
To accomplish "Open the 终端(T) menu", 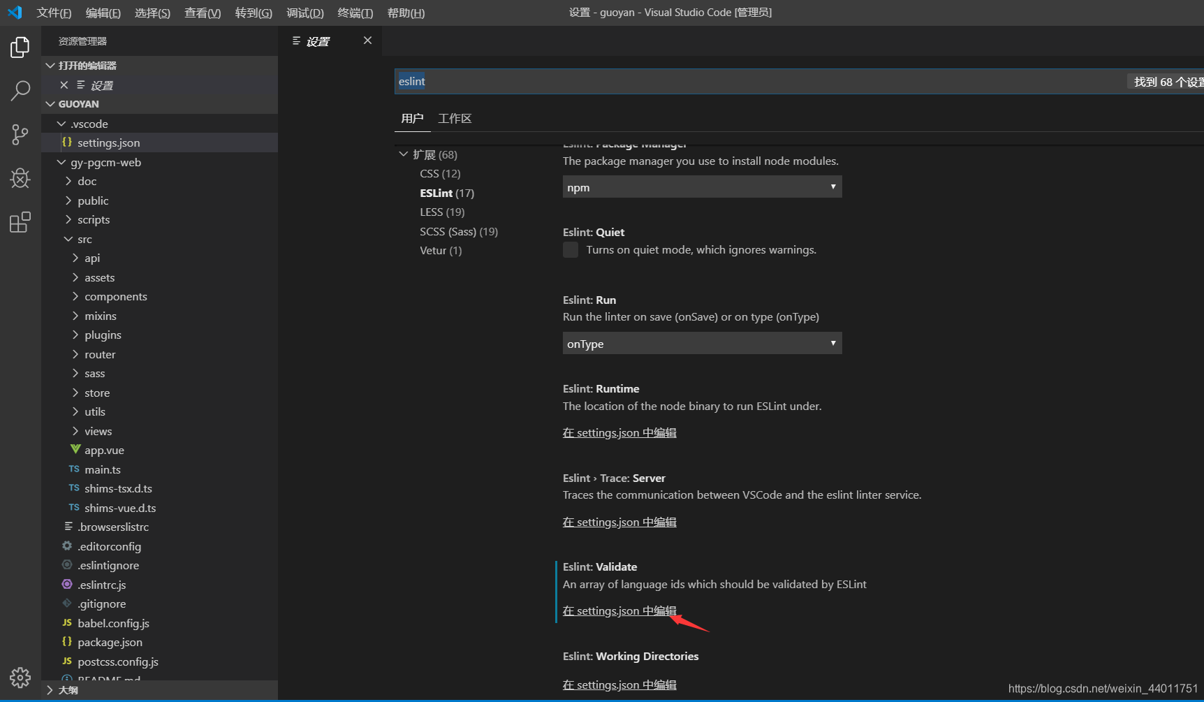I will click(355, 13).
